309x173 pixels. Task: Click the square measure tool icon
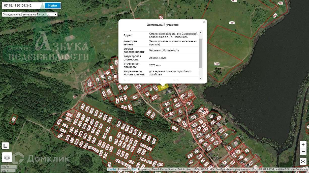click(x=6, y=146)
